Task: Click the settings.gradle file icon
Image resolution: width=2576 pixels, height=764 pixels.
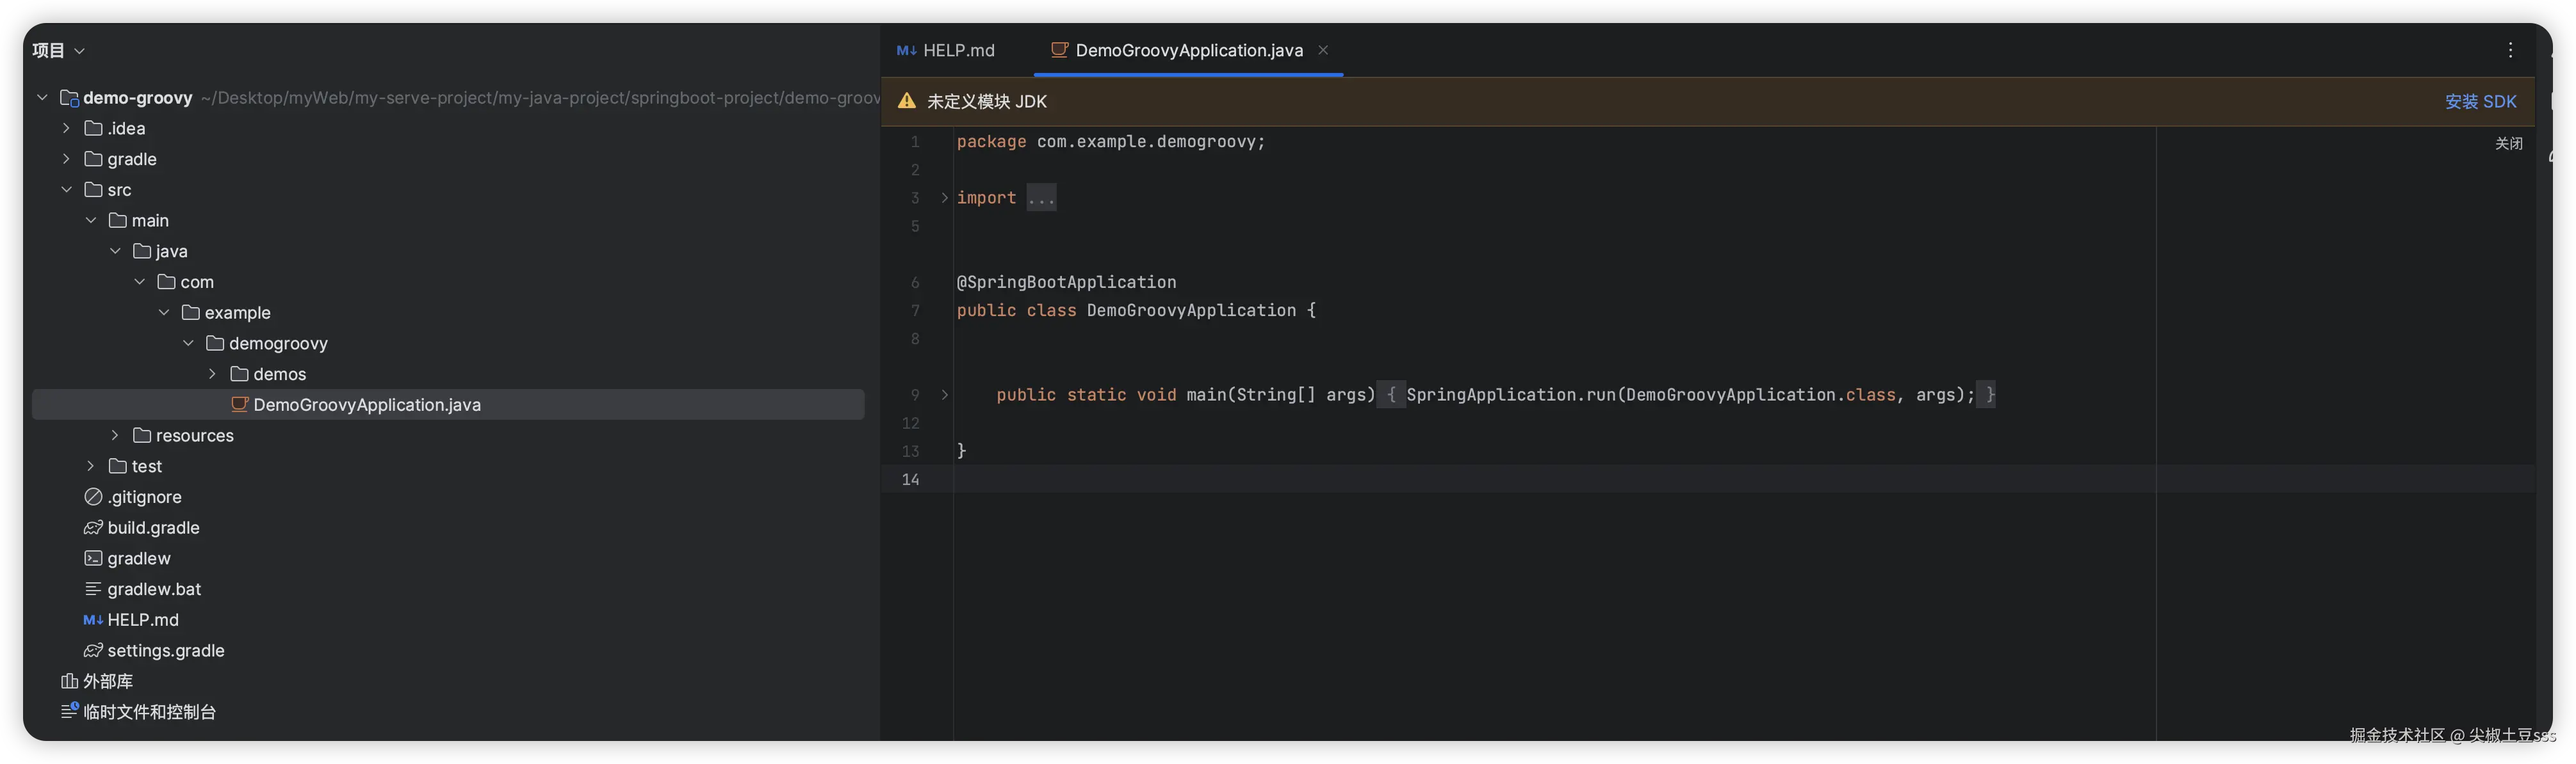Action: 93,650
